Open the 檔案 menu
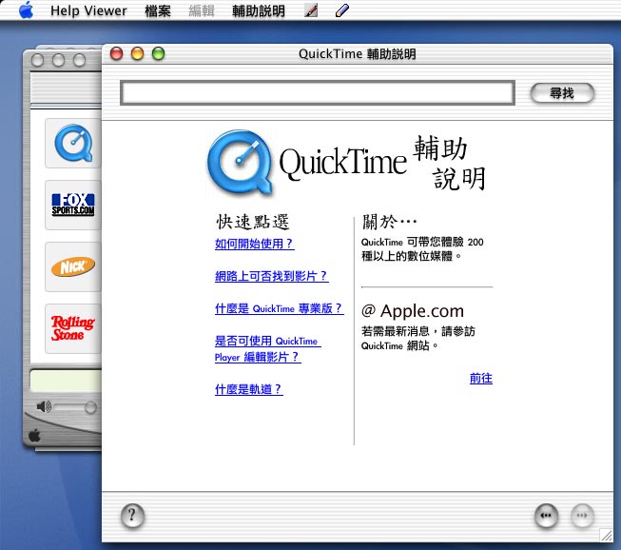This screenshot has width=621, height=550. [x=158, y=11]
